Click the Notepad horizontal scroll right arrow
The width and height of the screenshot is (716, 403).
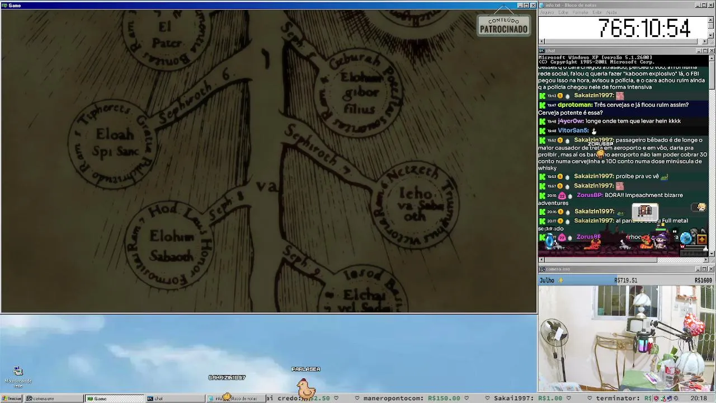[x=705, y=41]
